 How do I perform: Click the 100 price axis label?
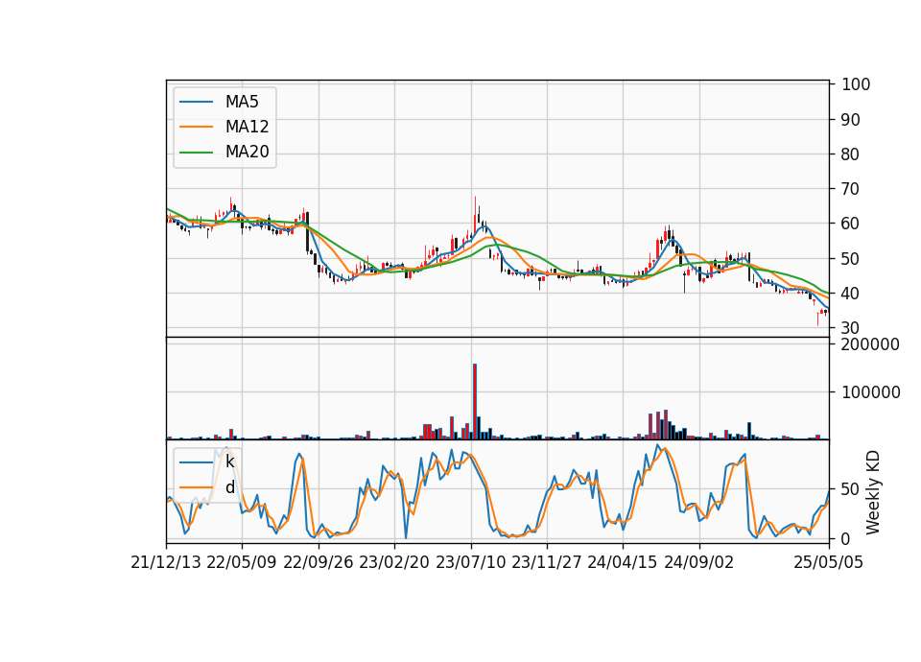click(x=856, y=84)
